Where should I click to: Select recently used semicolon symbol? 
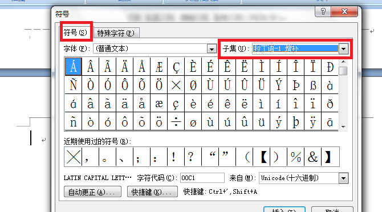(142, 157)
